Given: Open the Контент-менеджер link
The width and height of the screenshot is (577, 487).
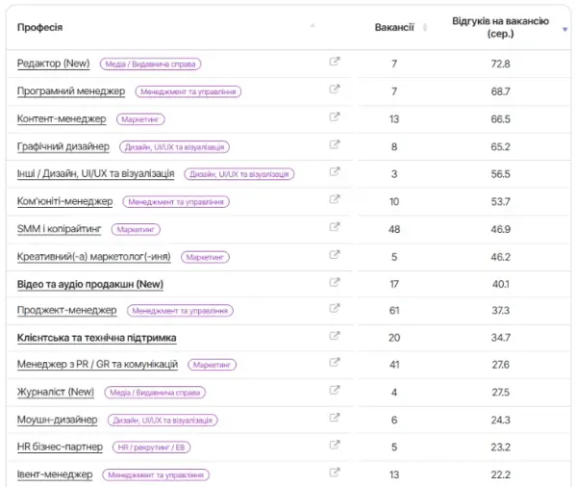Looking at the screenshot, I should click(62, 118).
